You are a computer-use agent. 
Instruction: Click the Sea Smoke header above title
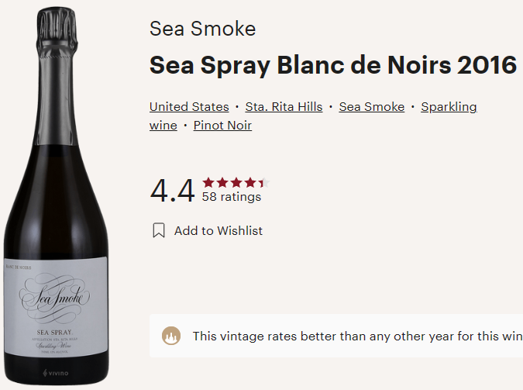pyautogui.click(x=202, y=29)
